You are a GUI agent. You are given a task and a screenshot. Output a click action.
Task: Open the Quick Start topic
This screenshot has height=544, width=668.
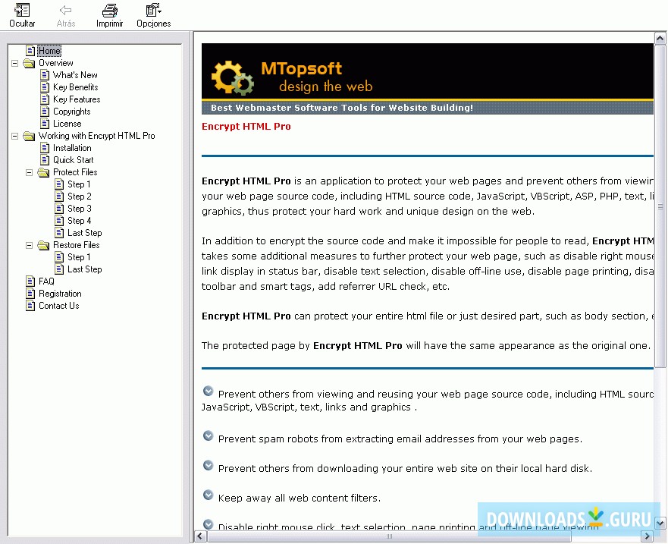pos(73,160)
